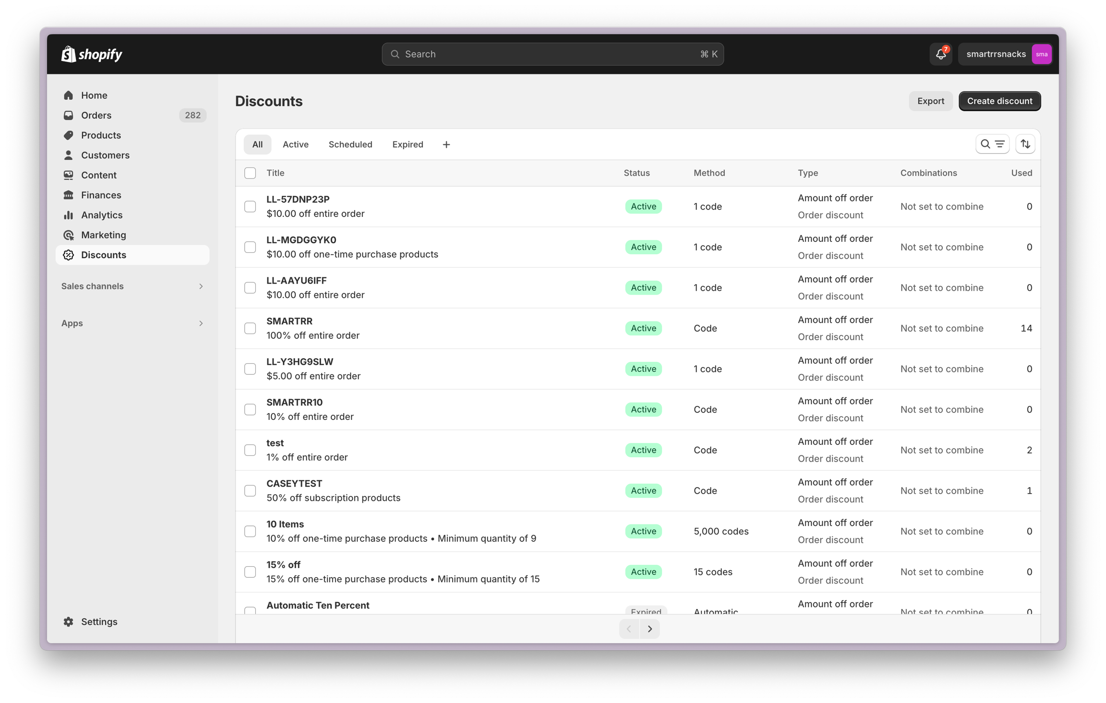The image size is (1106, 703).
Task: Click '1% off entire order' description
Action: [307, 457]
